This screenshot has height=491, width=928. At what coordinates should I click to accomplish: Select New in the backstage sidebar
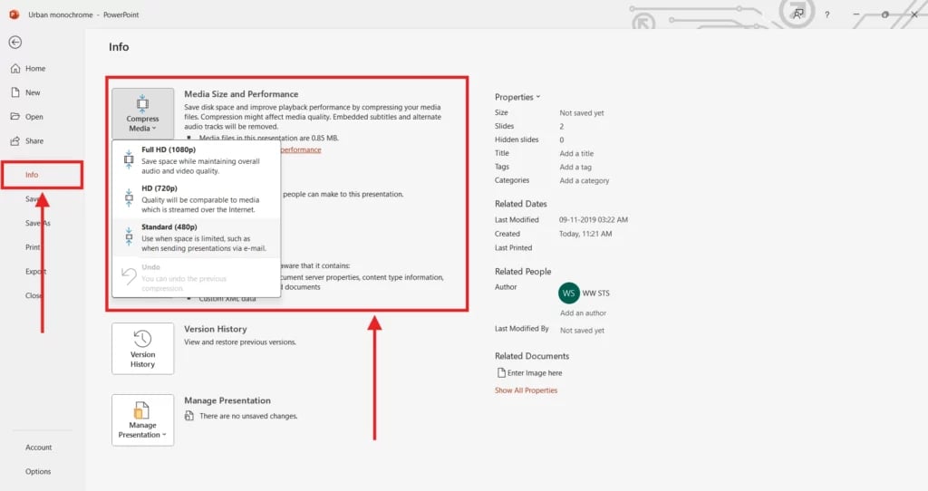[33, 92]
